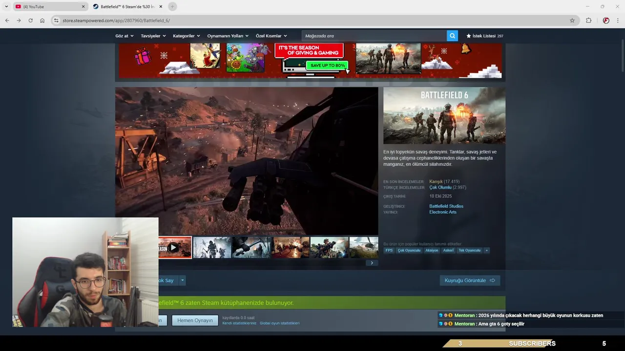The height and width of the screenshot is (351, 625).
Task: Bookmark this page with the star icon
Action: coord(572,20)
